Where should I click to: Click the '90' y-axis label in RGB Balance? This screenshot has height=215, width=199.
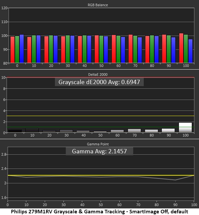[5, 49]
